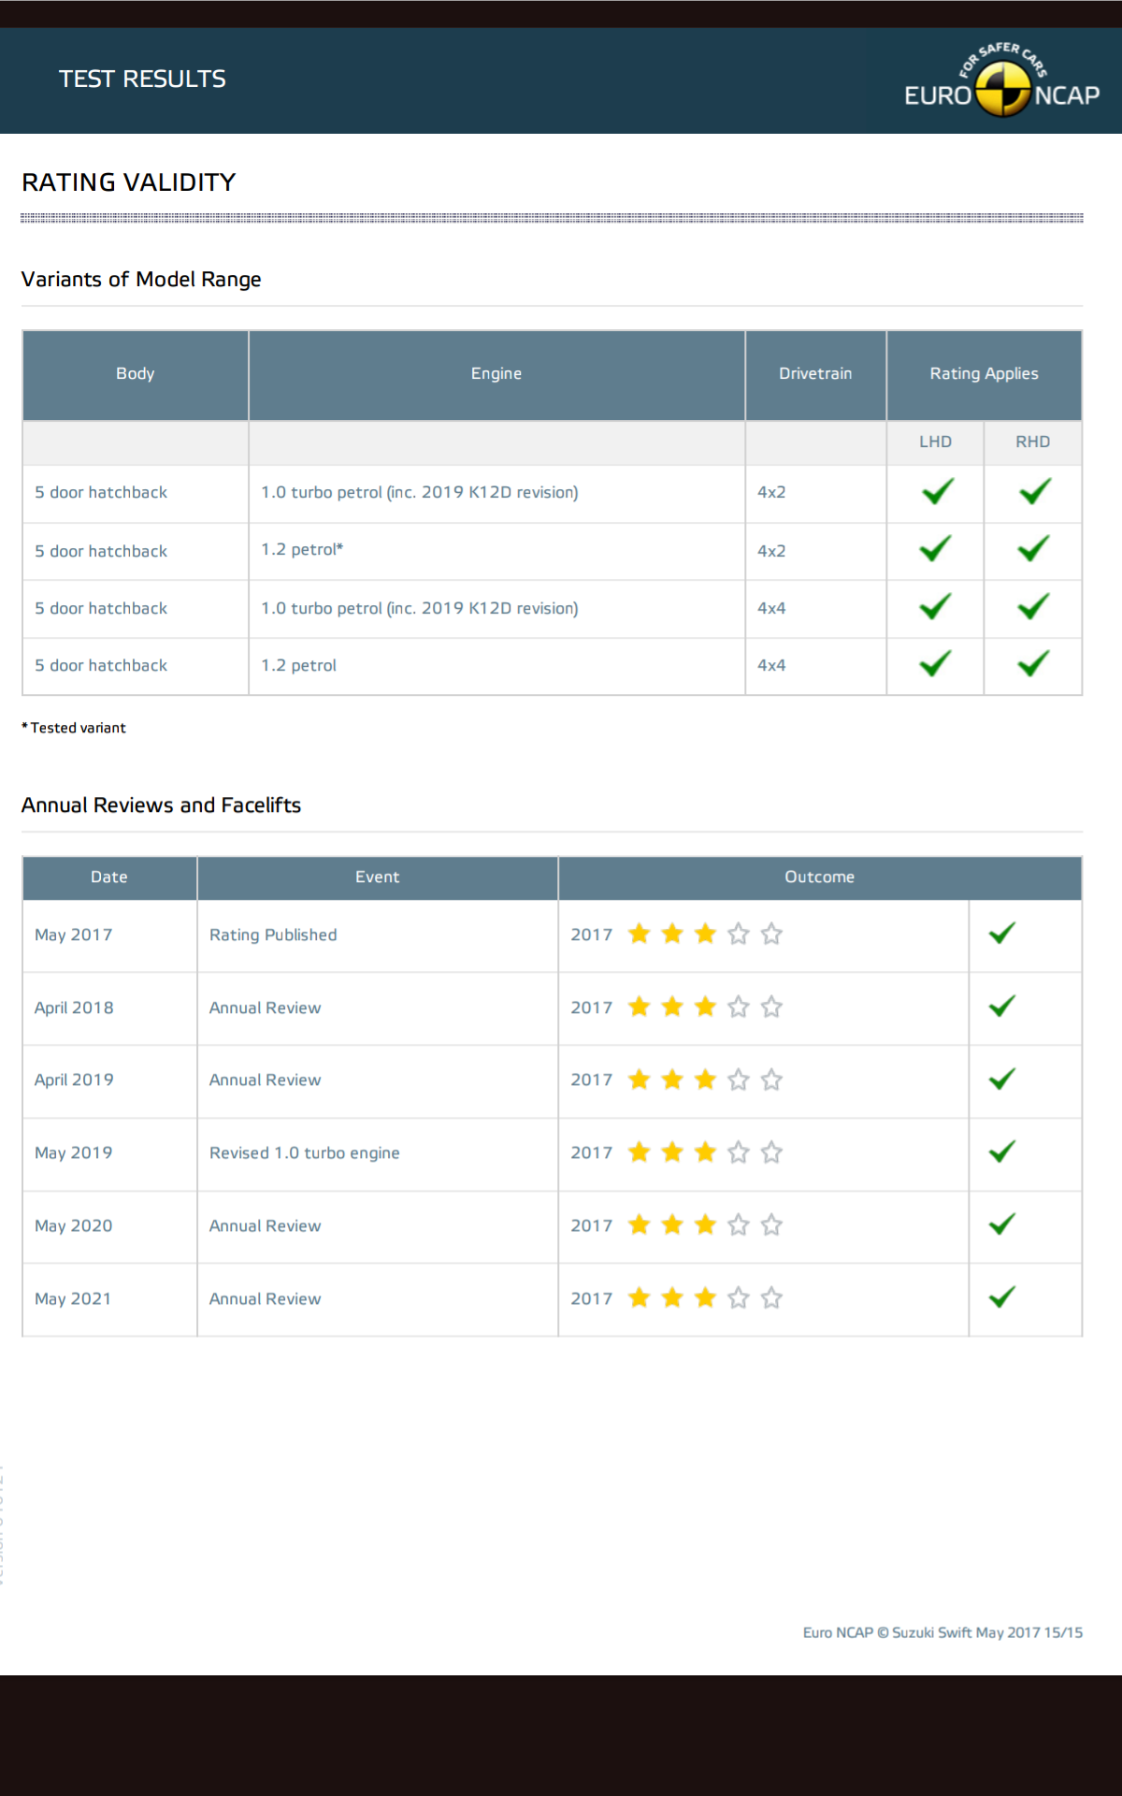Click the star rating in the May 2020 row

[x=705, y=1224]
